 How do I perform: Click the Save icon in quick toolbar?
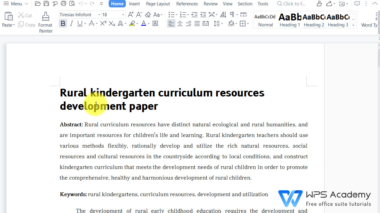pyautogui.click(x=46, y=4)
